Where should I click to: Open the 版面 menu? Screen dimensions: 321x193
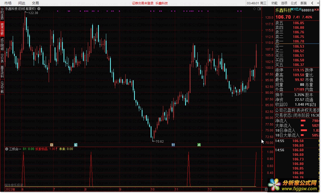(x=303, y=3)
